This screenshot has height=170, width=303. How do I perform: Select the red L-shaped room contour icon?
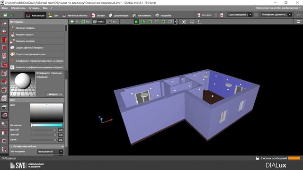click(x=4, y=65)
